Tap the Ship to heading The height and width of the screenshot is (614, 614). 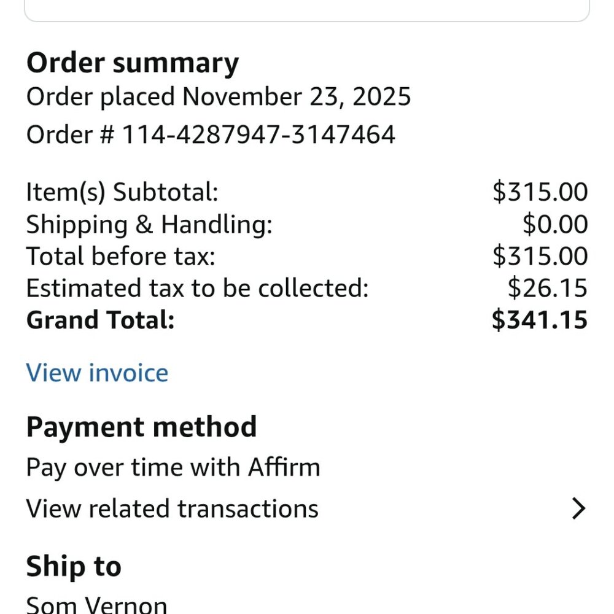(x=74, y=566)
